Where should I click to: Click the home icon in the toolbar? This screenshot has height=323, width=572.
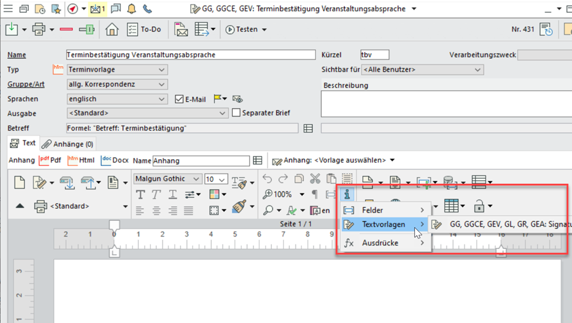(x=111, y=29)
